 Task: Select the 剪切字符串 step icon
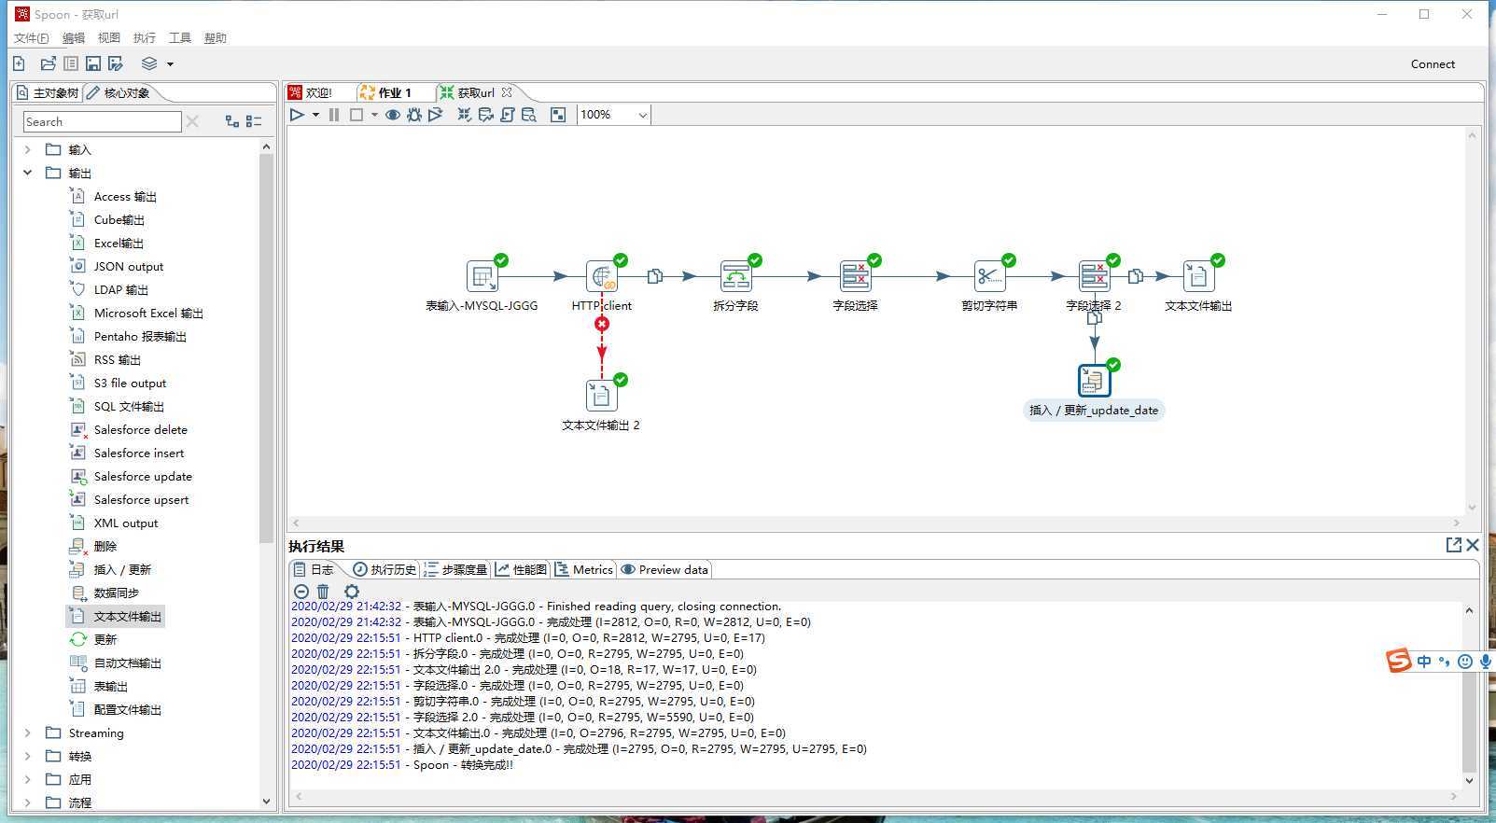tap(989, 276)
